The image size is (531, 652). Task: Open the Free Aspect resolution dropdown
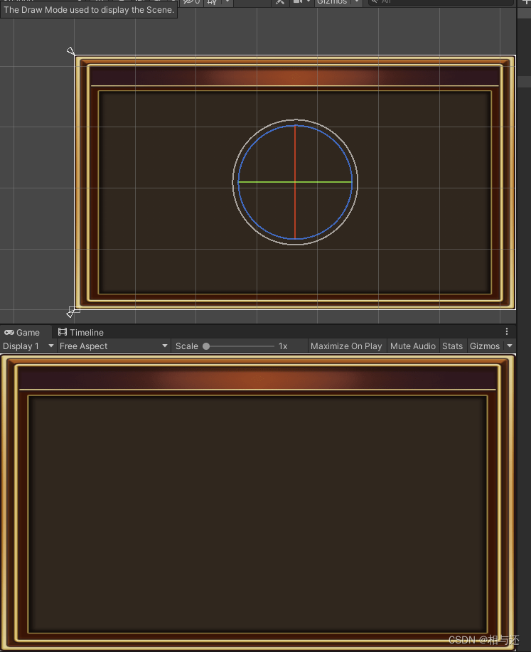coord(113,346)
